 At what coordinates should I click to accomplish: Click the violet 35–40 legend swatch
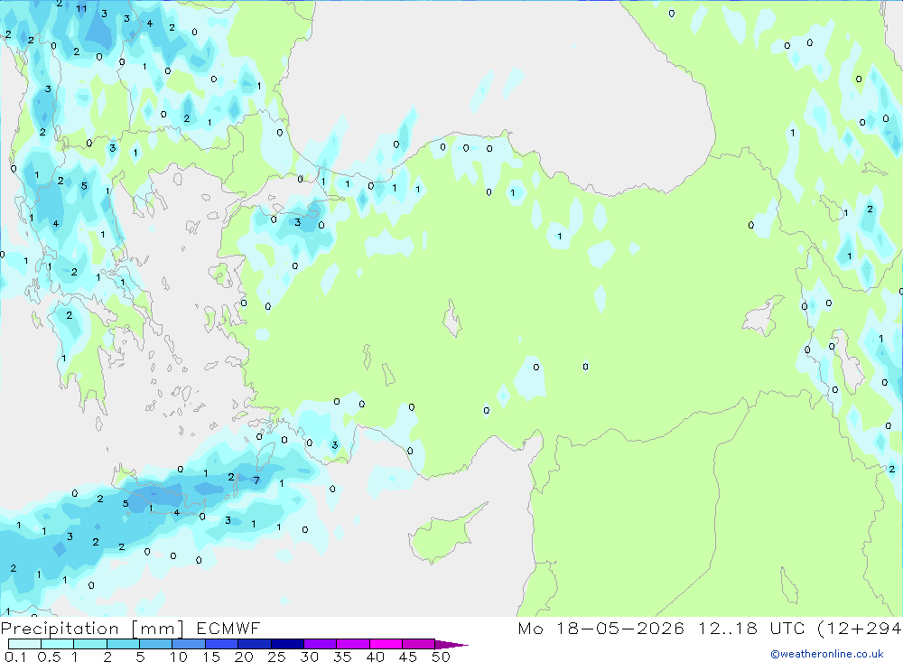353,644
